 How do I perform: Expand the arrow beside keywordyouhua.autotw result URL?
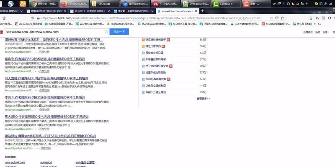37,148
